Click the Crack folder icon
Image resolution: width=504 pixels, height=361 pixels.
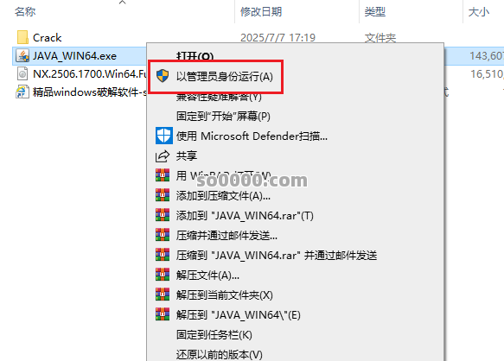[22, 37]
